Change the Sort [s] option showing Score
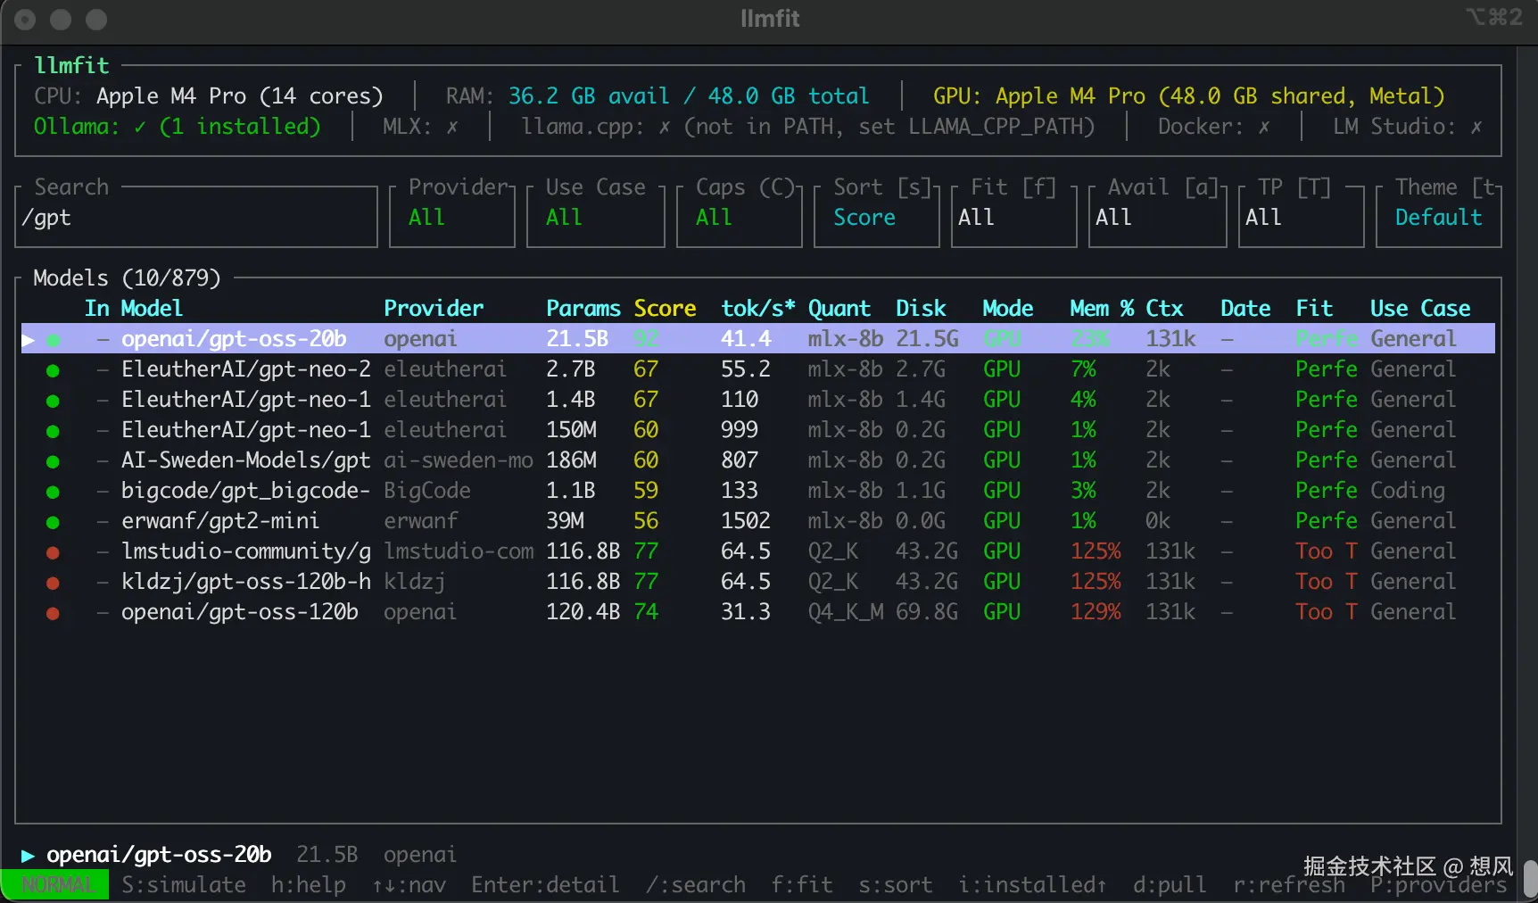 877,217
